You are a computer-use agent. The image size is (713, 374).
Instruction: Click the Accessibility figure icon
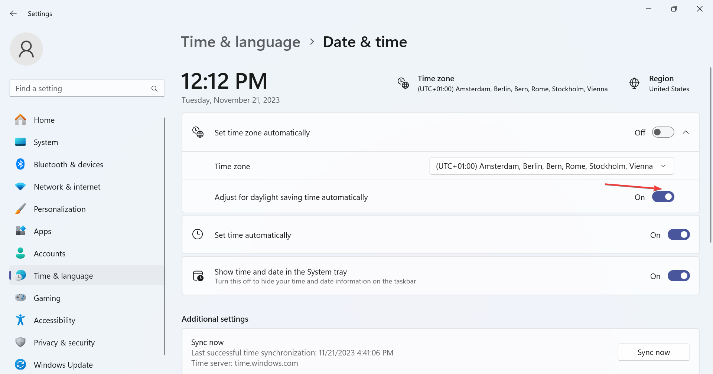(x=20, y=320)
